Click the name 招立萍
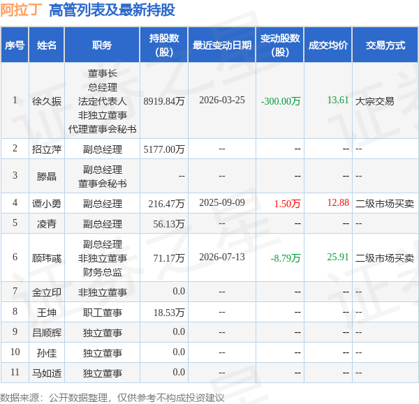This screenshot has width=419, height=404. [47, 149]
